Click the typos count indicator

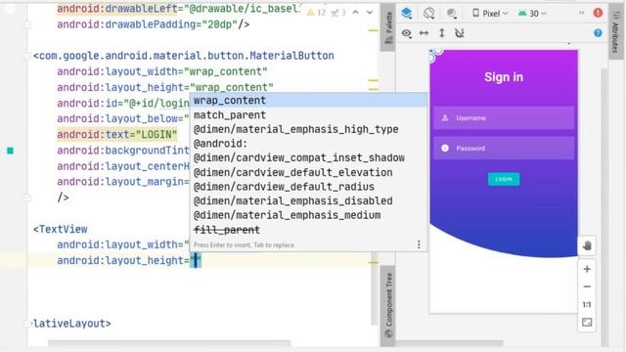tap(338, 13)
